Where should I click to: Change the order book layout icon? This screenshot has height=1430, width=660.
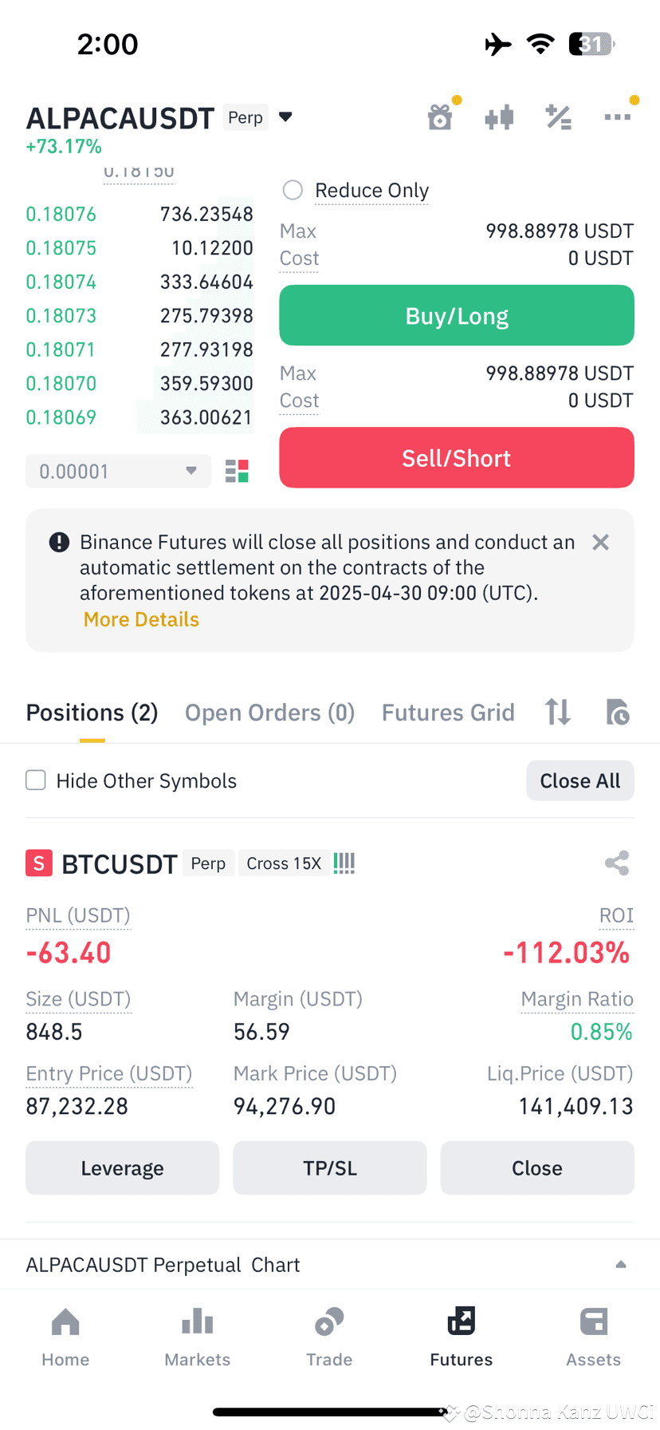(237, 471)
